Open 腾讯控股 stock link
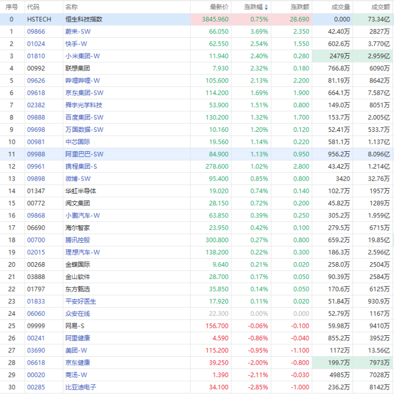 [x=77, y=240]
